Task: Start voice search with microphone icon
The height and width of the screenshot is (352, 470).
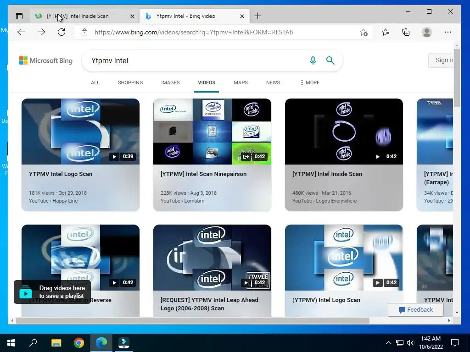Action: click(313, 60)
